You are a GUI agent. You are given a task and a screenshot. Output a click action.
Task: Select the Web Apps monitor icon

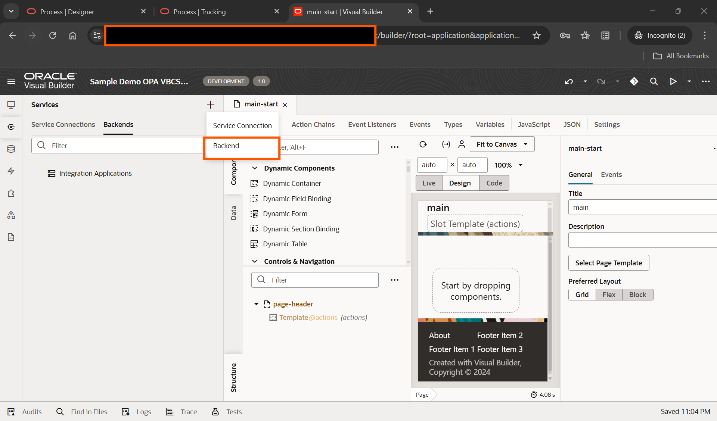(x=12, y=105)
